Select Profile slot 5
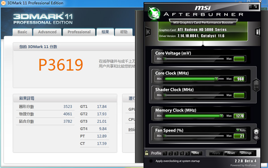 [x=188, y=153]
